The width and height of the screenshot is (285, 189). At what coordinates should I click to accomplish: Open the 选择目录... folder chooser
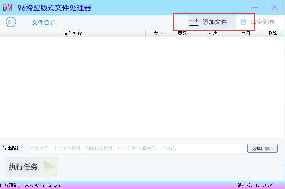(262, 148)
